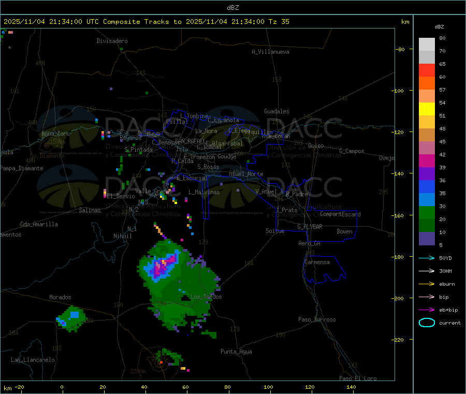Click the -180 km tick on the right axis
This screenshot has width=466, height=394.
pyautogui.click(x=399, y=257)
